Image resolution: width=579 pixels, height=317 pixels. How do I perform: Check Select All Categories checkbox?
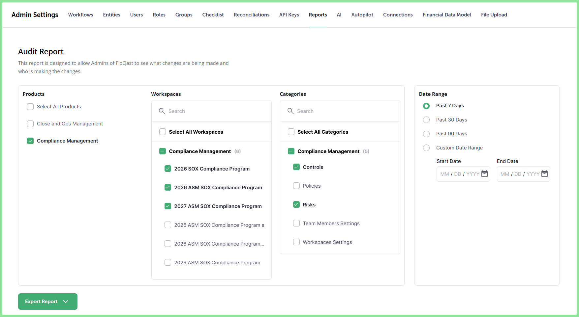291,132
